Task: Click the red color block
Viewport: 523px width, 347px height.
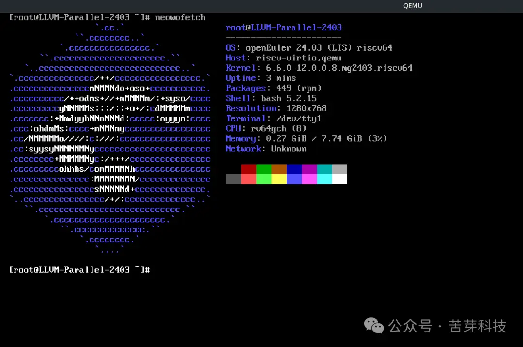Action: coord(248,169)
